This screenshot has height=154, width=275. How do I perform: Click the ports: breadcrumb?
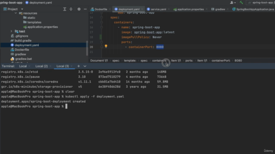pyautogui.click(x=189, y=60)
